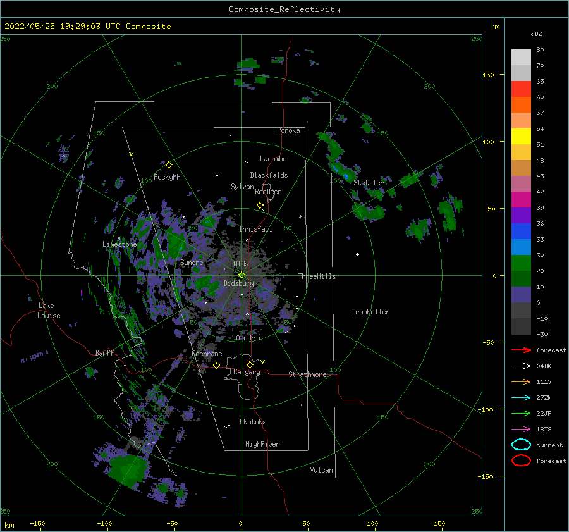Click the white 04DK arrow icon
569x532 pixels.
521,366
